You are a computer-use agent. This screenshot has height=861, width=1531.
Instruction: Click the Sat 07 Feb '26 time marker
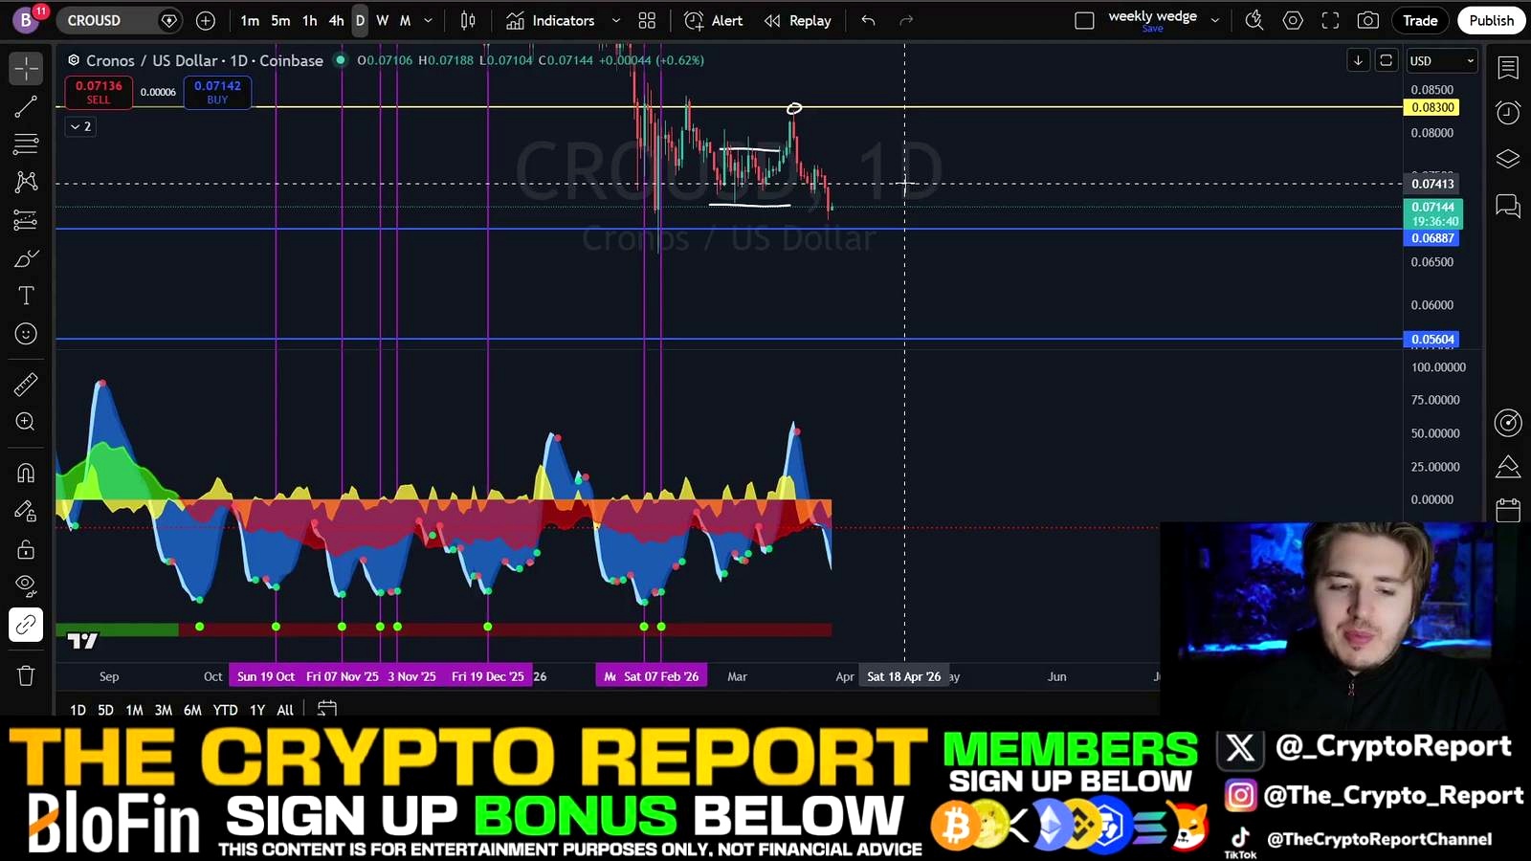point(661,676)
